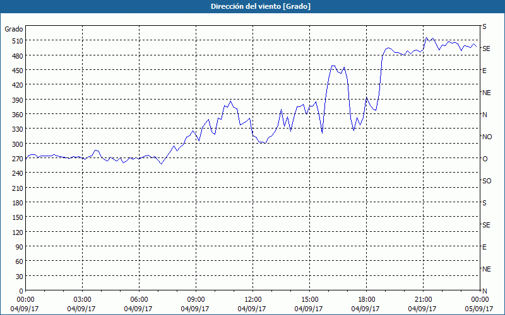Viewport: 505px width, 315px height.
Task: Click the 300 degree axis label
Action: click(x=18, y=144)
